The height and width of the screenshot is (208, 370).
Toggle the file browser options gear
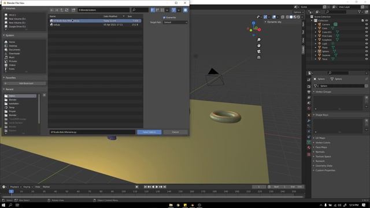click(x=185, y=10)
